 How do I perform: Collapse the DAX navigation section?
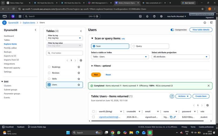click(2, 81)
